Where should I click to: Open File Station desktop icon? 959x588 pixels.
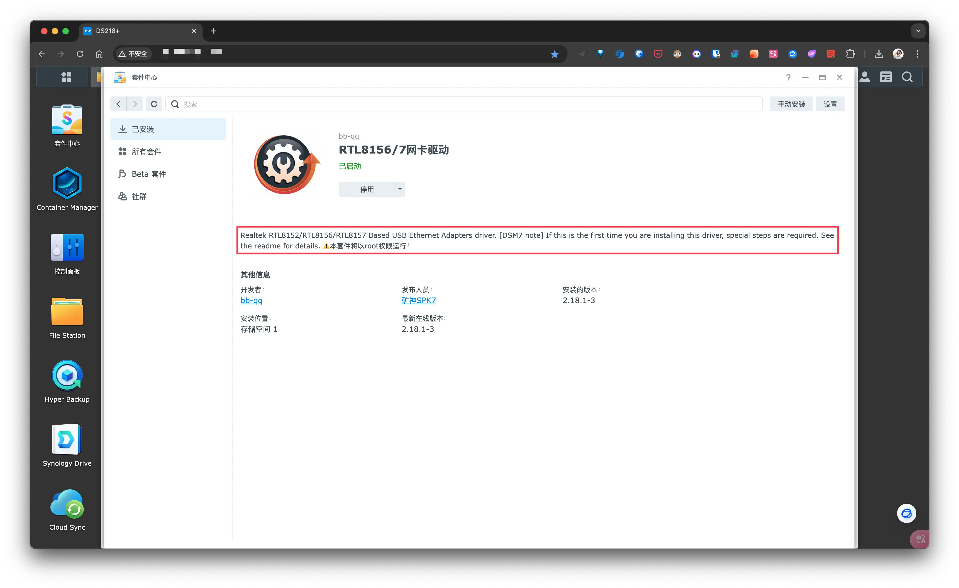click(x=67, y=312)
